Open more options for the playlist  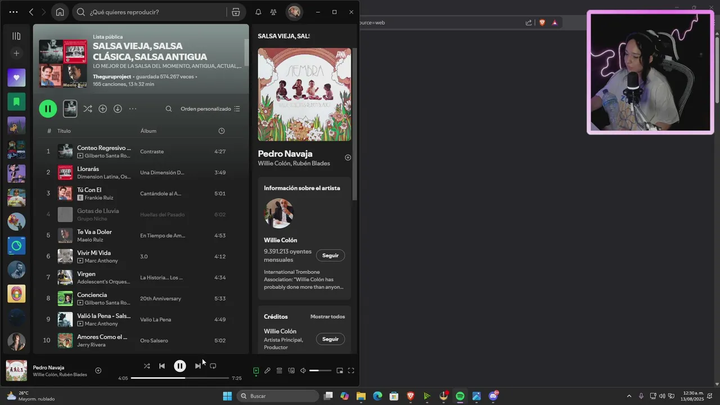click(x=133, y=109)
